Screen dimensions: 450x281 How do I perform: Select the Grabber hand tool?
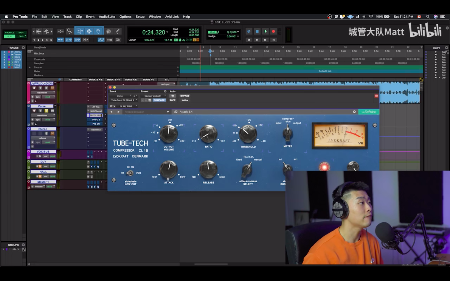click(x=98, y=31)
